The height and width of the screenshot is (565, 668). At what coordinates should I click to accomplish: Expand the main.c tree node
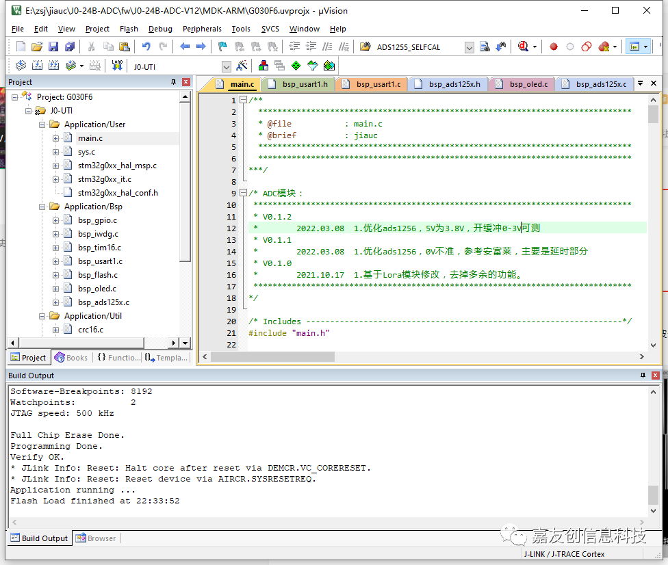tap(56, 138)
